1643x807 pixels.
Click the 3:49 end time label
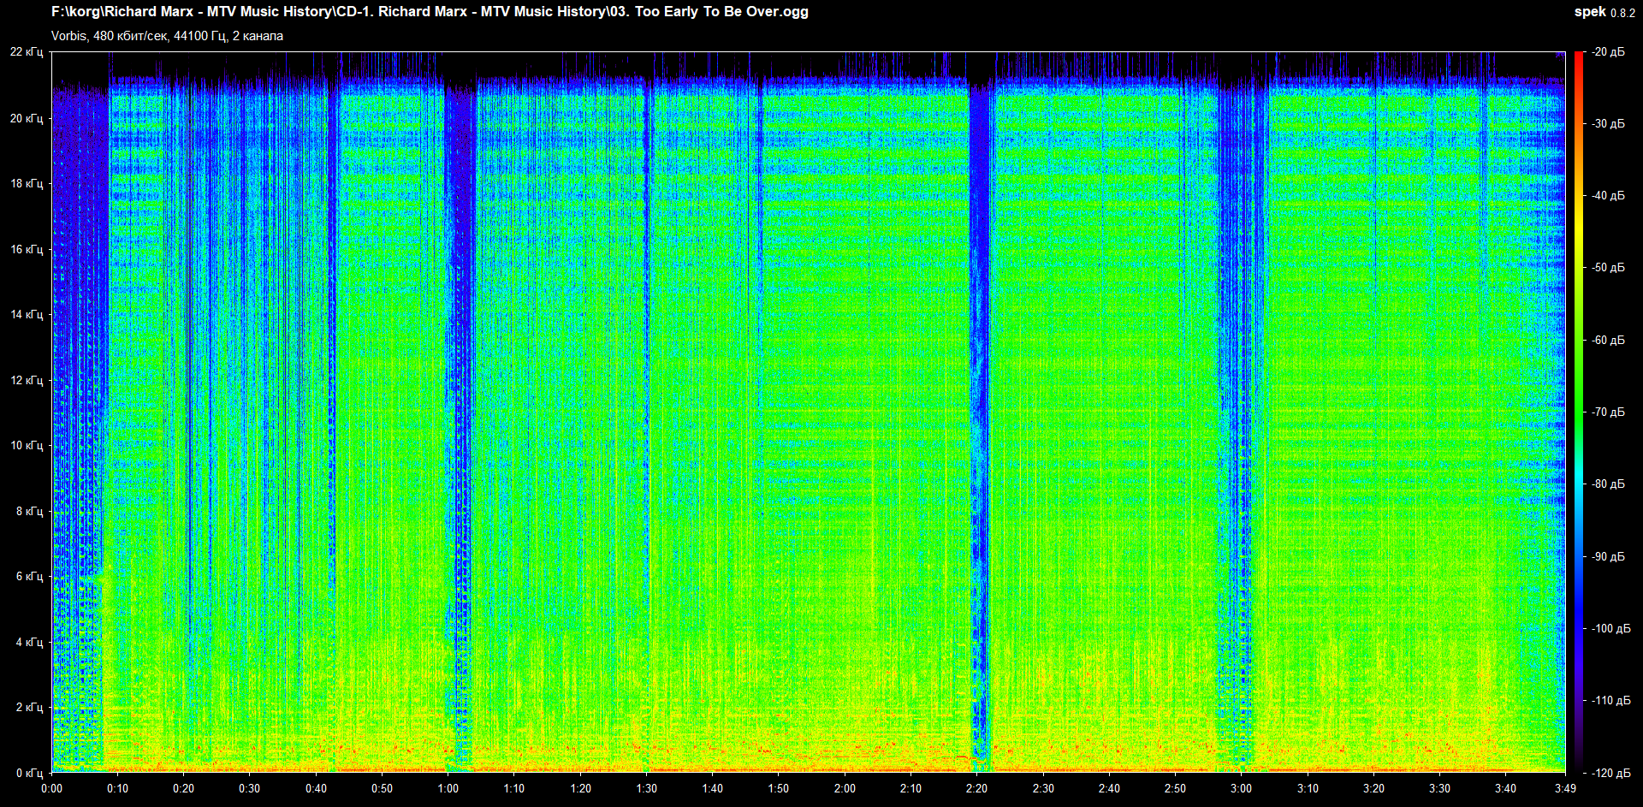pyautogui.click(x=1565, y=788)
